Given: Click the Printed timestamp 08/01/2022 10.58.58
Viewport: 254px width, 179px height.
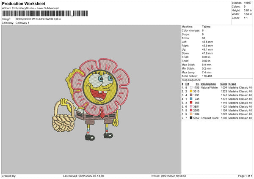Looking at the screenshot, I should click(174, 176).
